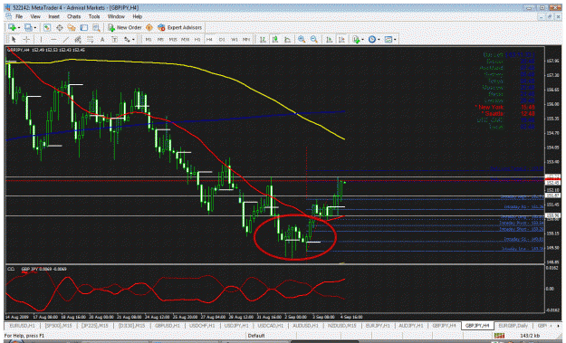Open the Profiles icon
The height and width of the screenshot is (343, 566).
(28, 27)
